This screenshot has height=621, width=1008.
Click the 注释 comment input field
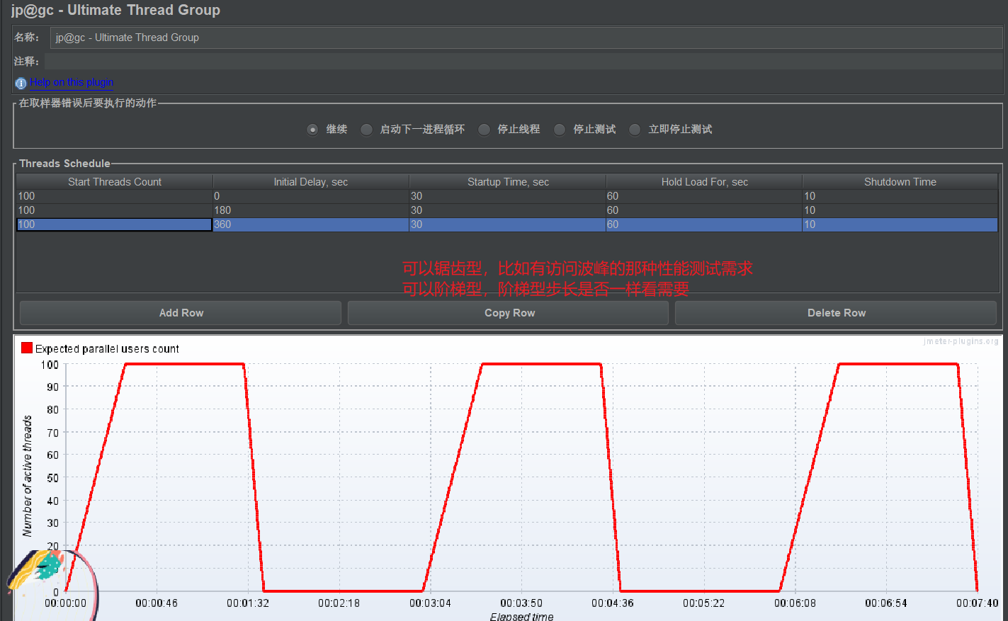point(523,62)
